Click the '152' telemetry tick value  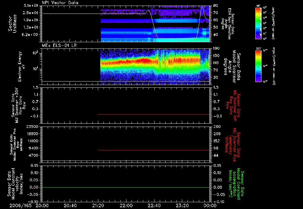pyautogui.click(x=216, y=141)
